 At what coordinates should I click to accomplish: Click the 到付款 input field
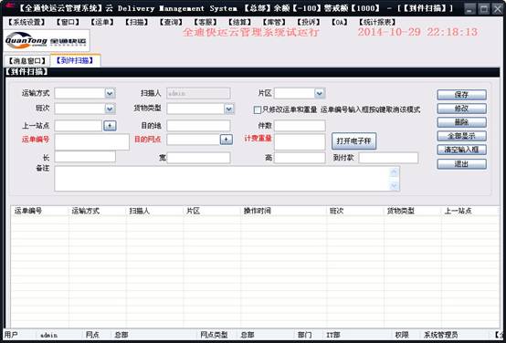point(388,158)
